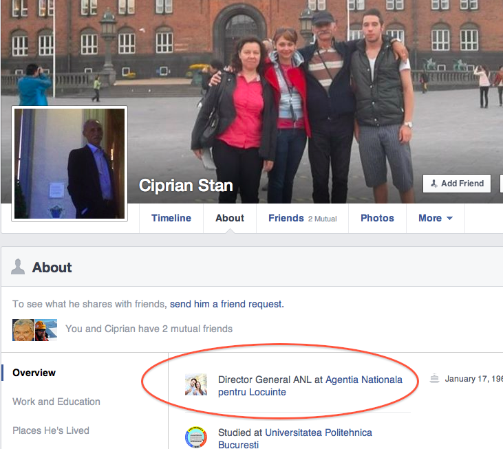Select Overview in the About sidebar

click(34, 373)
